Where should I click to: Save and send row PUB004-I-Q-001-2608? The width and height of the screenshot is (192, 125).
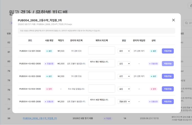click(x=168, y=51)
